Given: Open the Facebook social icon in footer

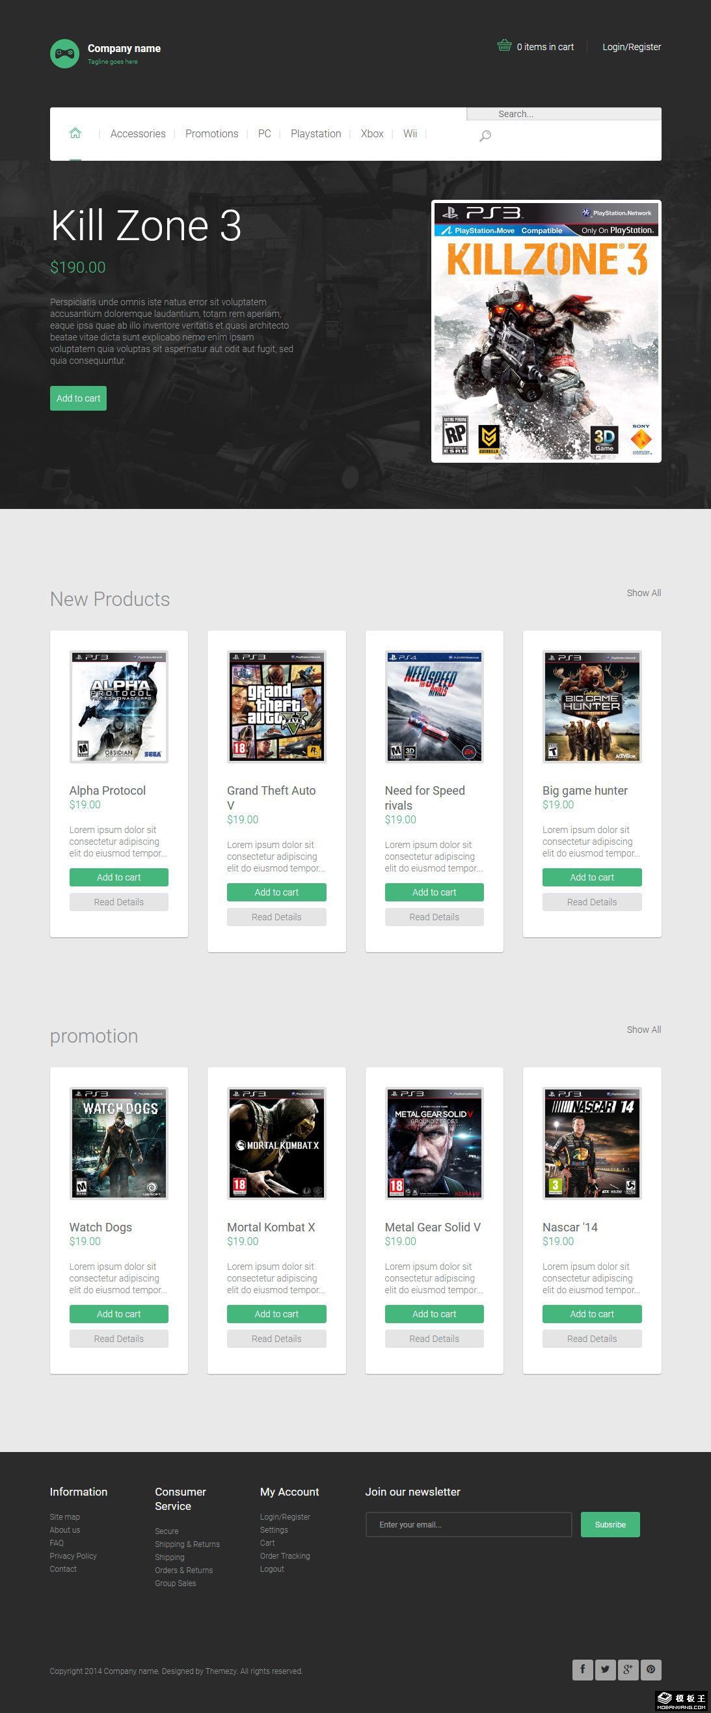Looking at the screenshot, I should click(582, 1669).
